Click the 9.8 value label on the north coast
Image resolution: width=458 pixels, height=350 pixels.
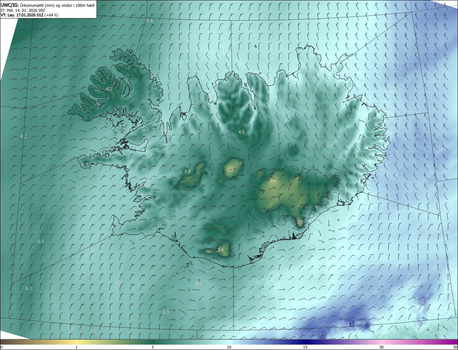tap(265, 79)
